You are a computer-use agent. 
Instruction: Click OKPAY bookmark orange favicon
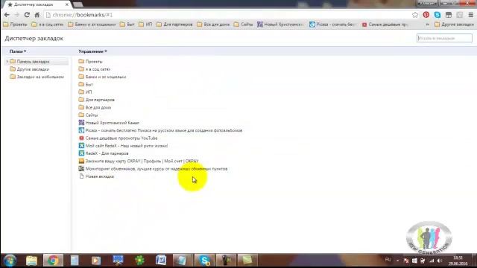click(81, 161)
